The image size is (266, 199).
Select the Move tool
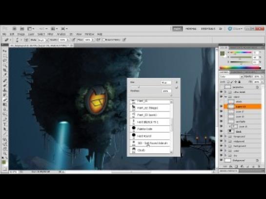click(4, 51)
